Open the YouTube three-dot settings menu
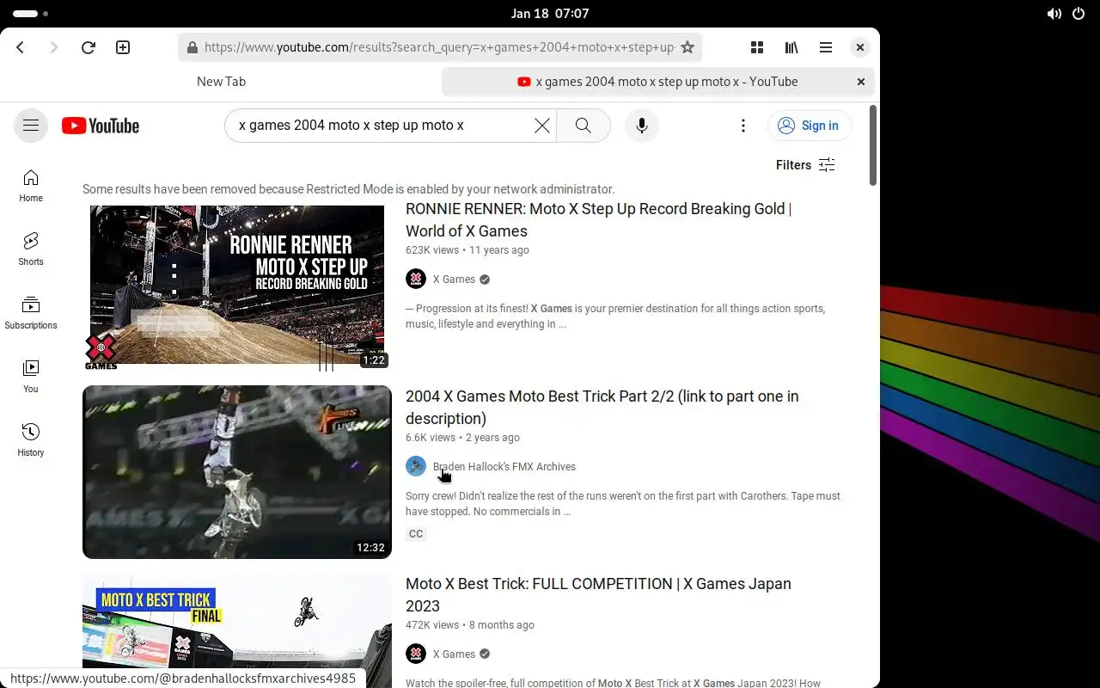The image size is (1100, 688). point(743,126)
